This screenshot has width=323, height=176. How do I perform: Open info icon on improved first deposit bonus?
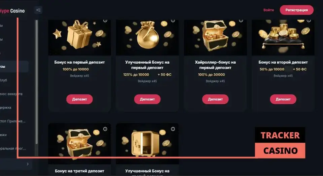tap(173, 21)
